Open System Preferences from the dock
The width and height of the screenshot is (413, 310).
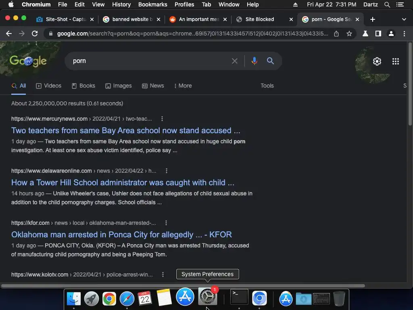208,297
